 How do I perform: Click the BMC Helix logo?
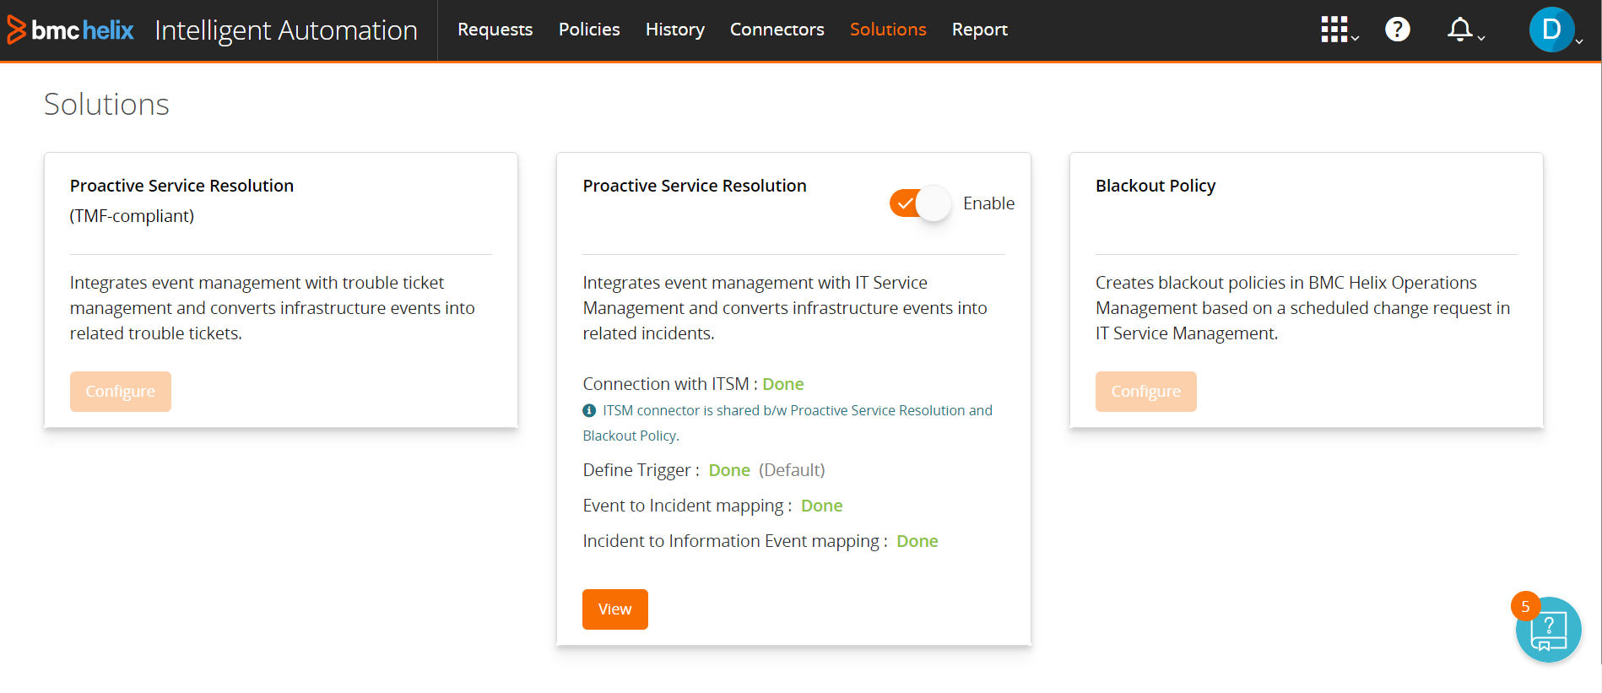(71, 30)
